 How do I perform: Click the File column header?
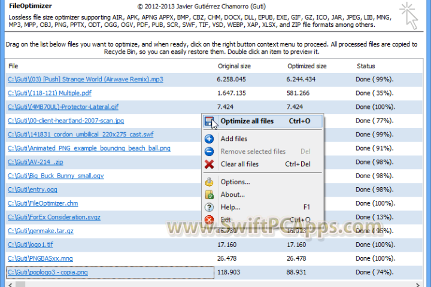[x=13, y=66]
